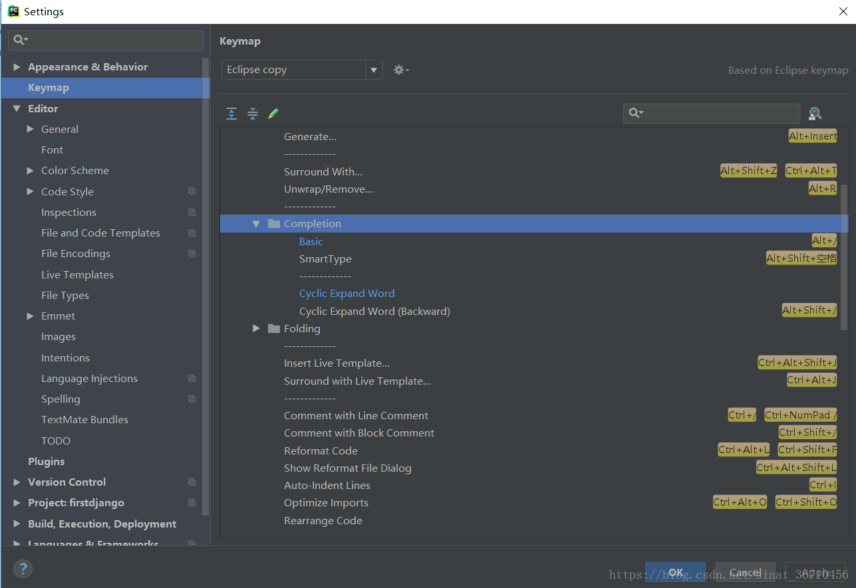This screenshot has height=588, width=856.
Task: Click the Collapse All icon in keymap toolbar
Action: click(253, 114)
